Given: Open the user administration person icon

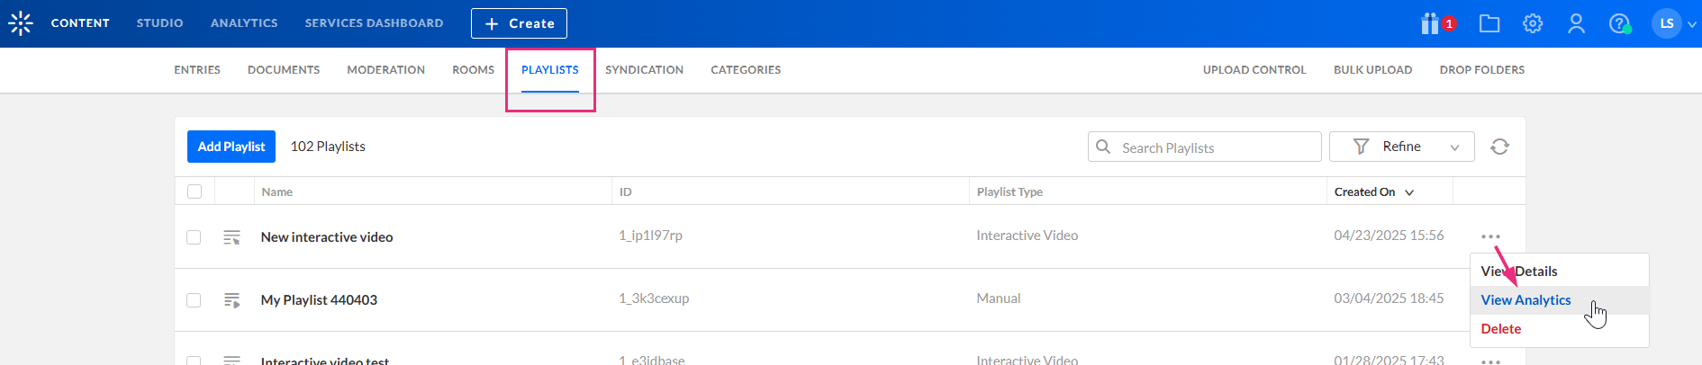Looking at the screenshot, I should coord(1576,23).
